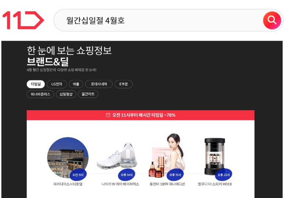Open the 동인비 cosmetics product image
Image resolution: width=284 pixels, height=198 pixels.
(167, 155)
